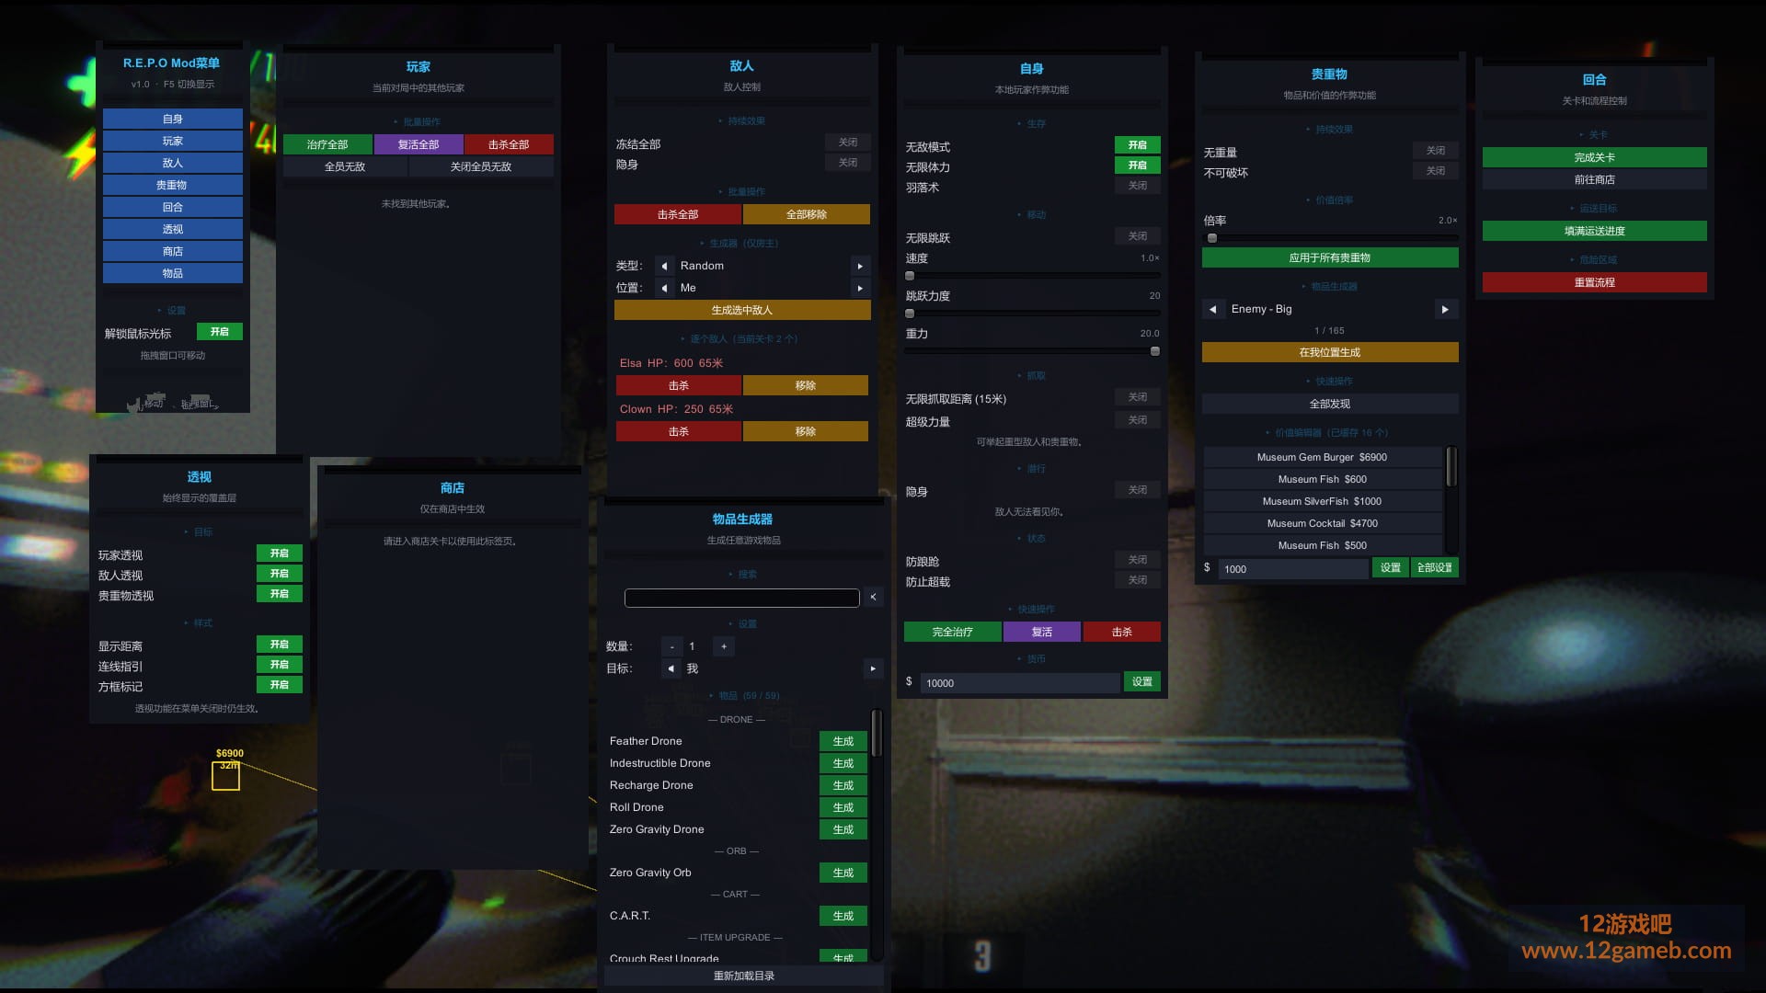Enable 不可破坏 for valuables
1766x993 pixels.
pos(1436,171)
